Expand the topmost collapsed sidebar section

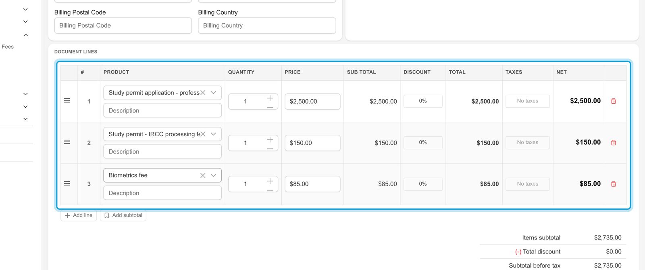26,9
